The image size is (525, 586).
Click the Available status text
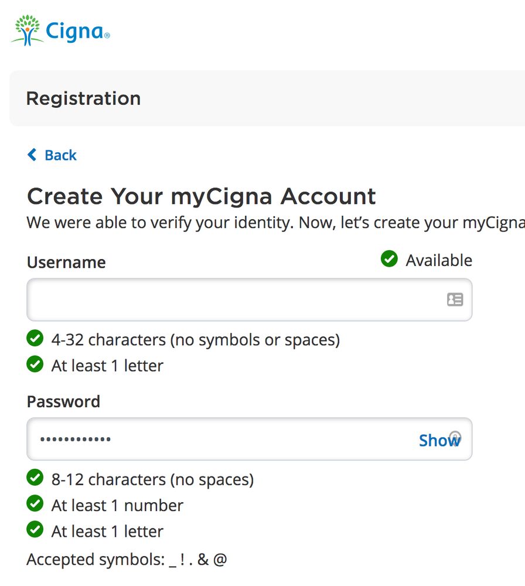point(439,261)
